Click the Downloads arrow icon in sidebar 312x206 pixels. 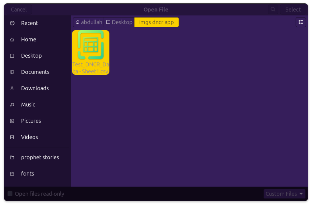pos(12,88)
